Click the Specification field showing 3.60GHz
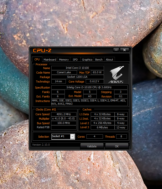This screenshot has width=162, height=189. point(89,87)
